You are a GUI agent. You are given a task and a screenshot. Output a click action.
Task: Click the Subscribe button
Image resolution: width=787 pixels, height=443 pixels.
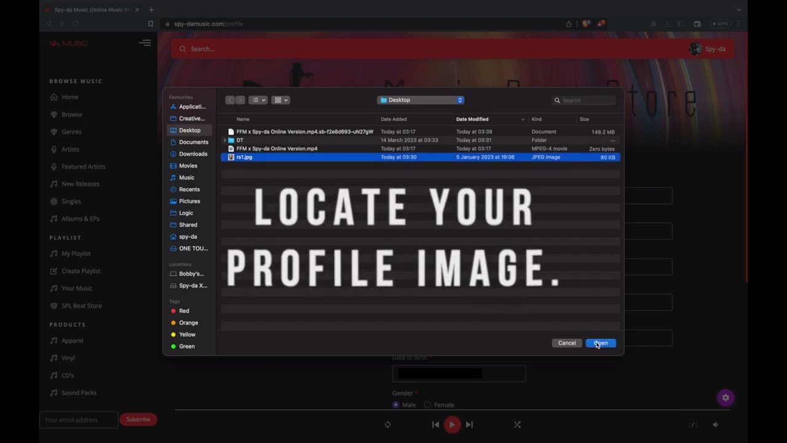[138, 420]
